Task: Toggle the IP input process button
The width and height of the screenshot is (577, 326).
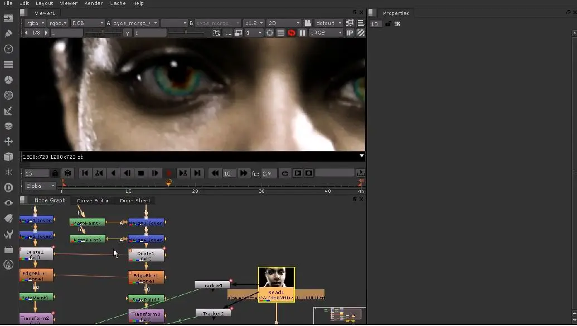Action: coord(350,33)
